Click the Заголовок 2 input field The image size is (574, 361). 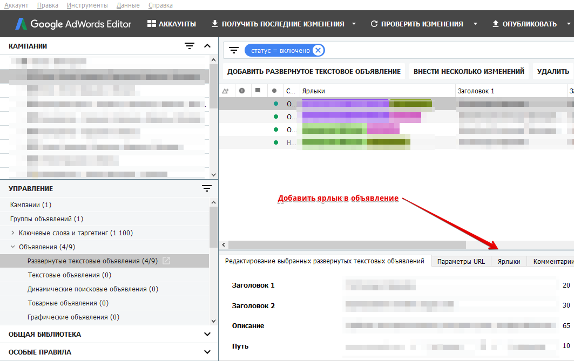tap(450, 305)
